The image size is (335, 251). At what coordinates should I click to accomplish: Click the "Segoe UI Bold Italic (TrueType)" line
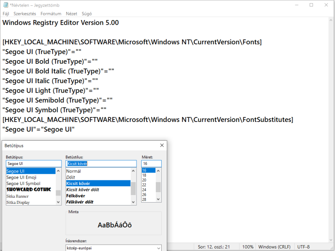[x=58, y=71]
